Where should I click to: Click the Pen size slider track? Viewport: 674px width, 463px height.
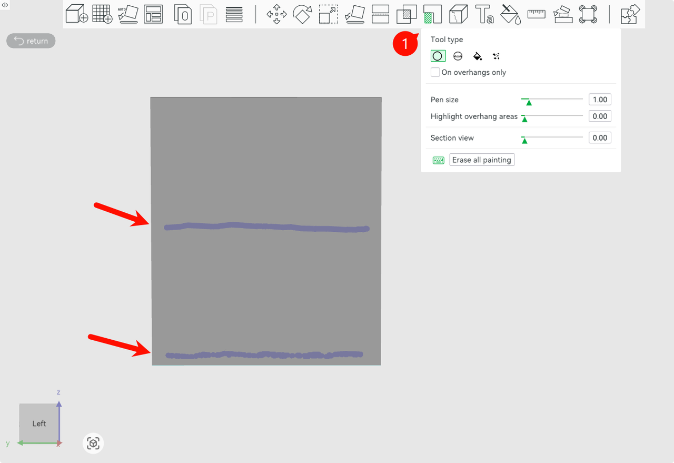(553, 100)
